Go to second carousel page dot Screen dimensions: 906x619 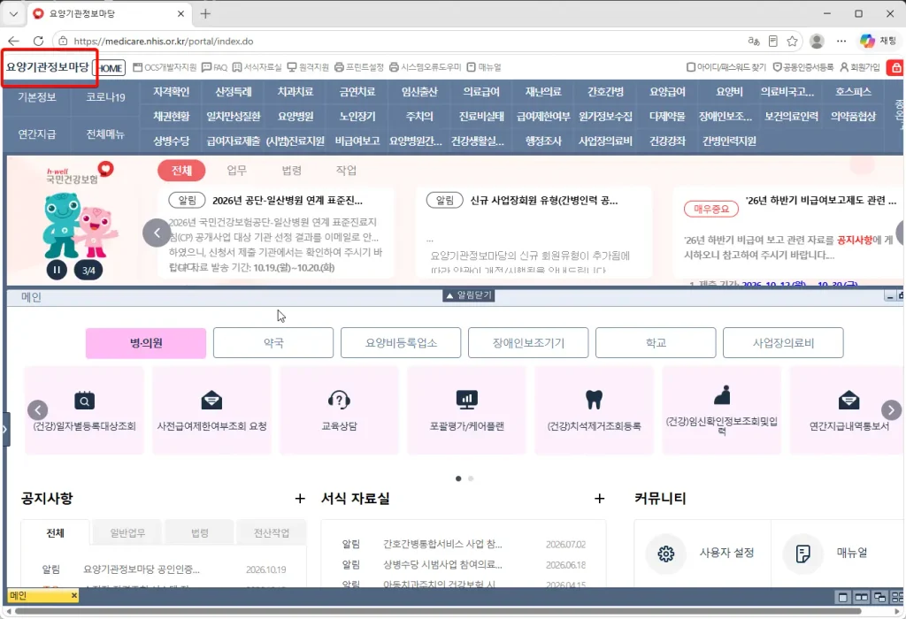(x=471, y=478)
